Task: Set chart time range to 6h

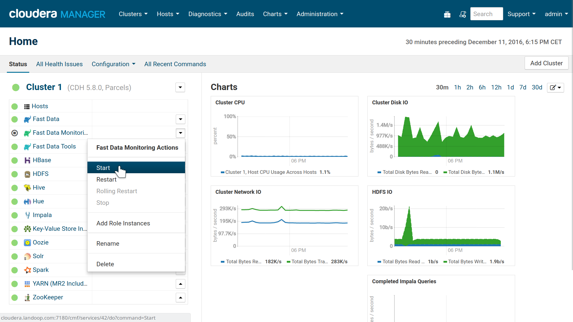Action: click(482, 87)
